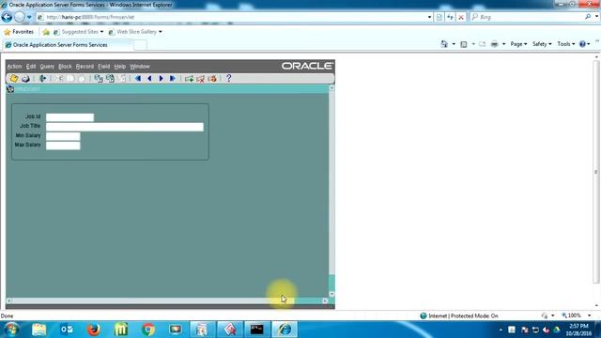Open address bar history dropdown arrow
Screen dimensions: 601x338
(429, 17)
